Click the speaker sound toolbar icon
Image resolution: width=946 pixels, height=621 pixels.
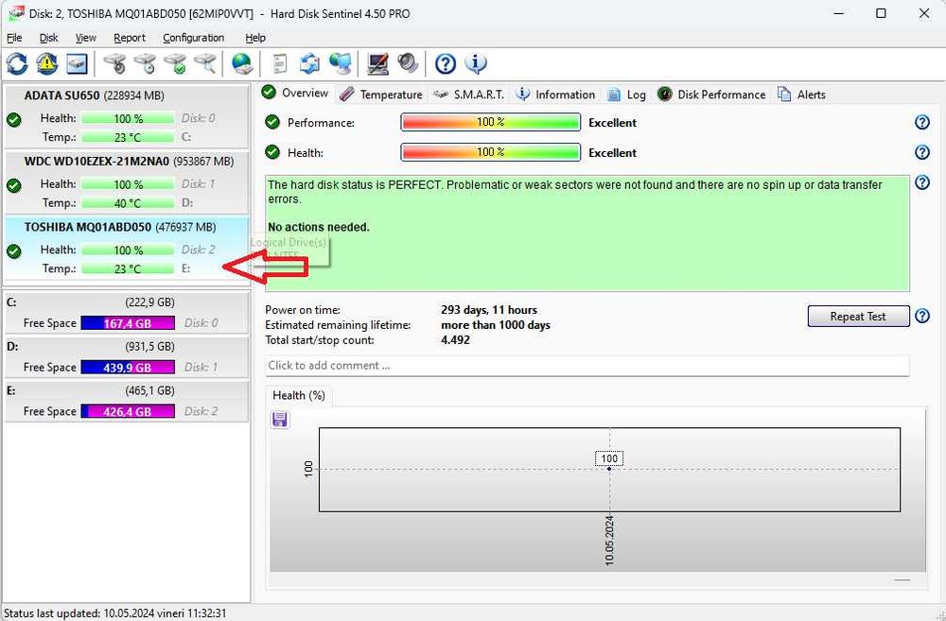[x=408, y=63]
